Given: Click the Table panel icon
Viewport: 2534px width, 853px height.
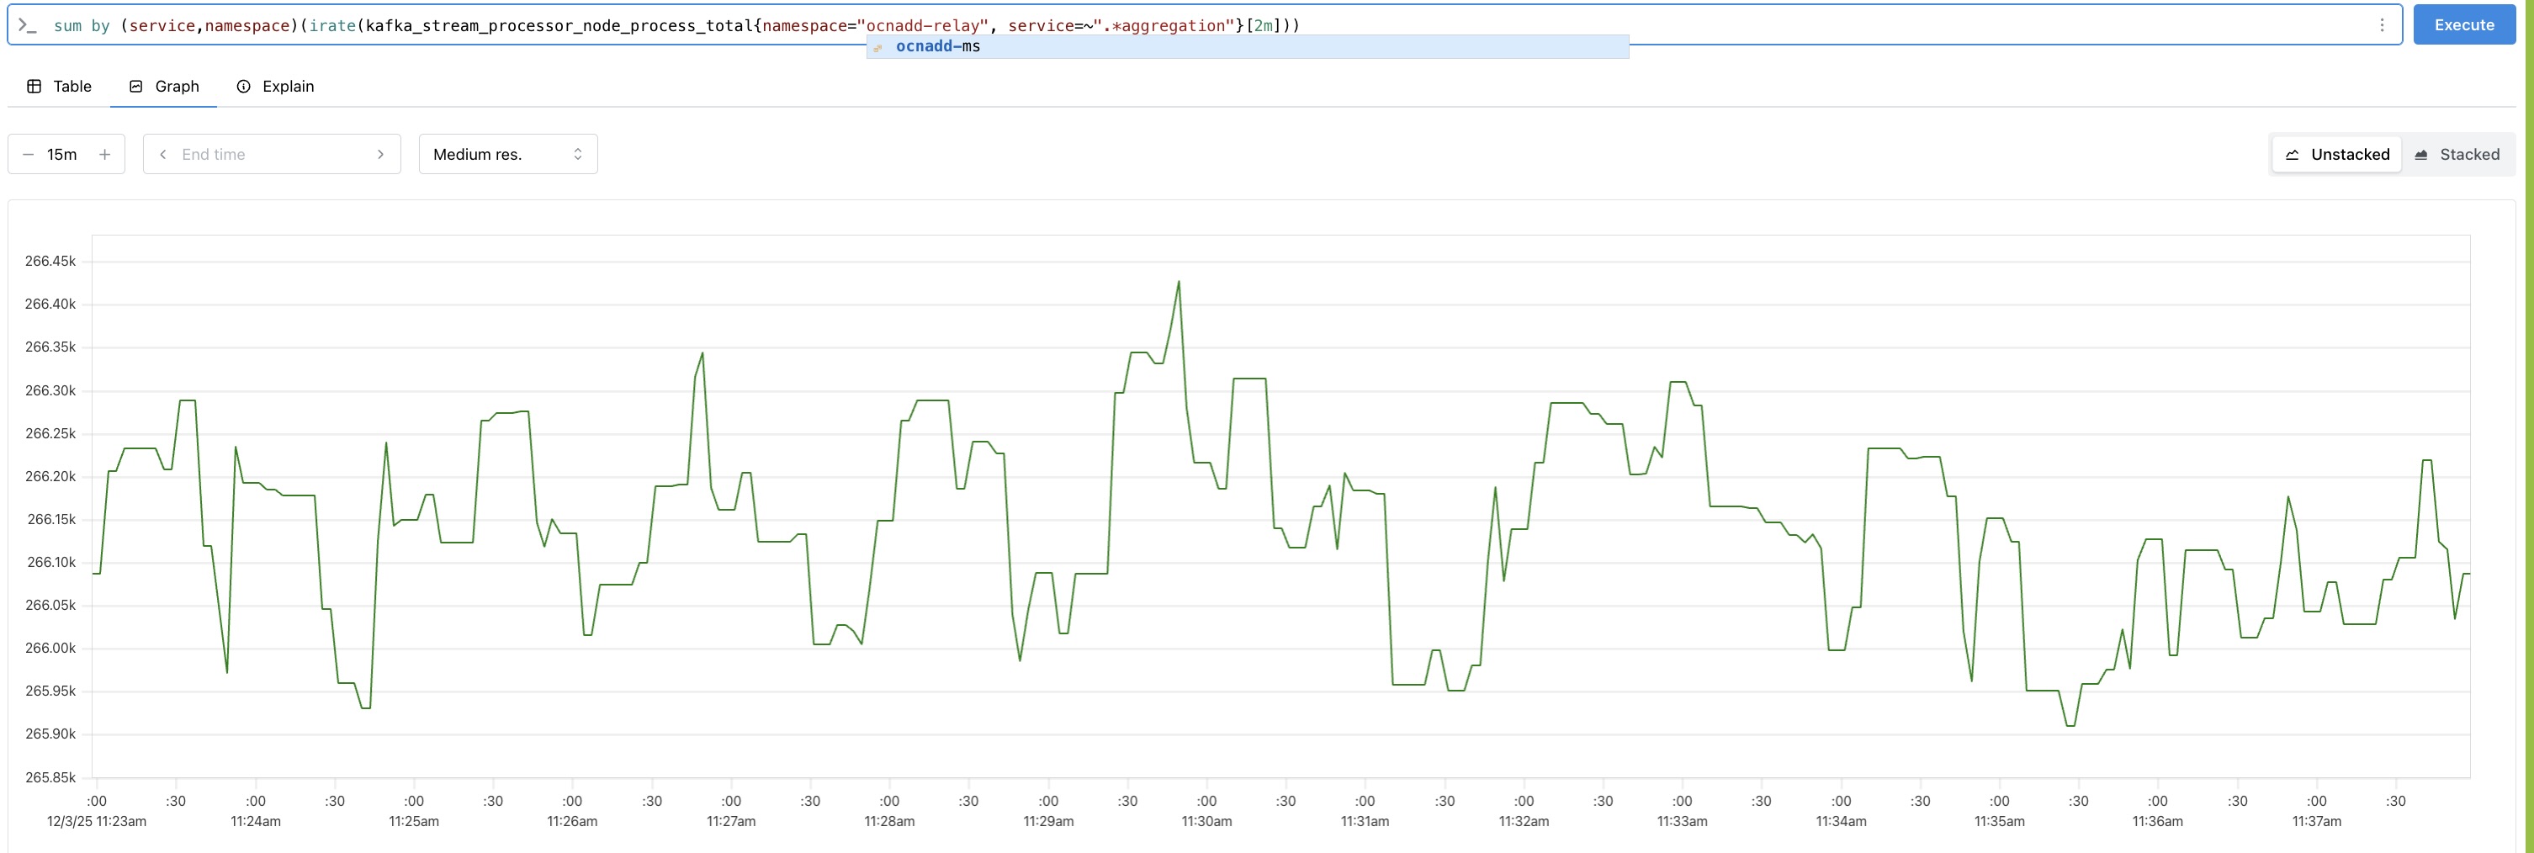Looking at the screenshot, I should (34, 86).
